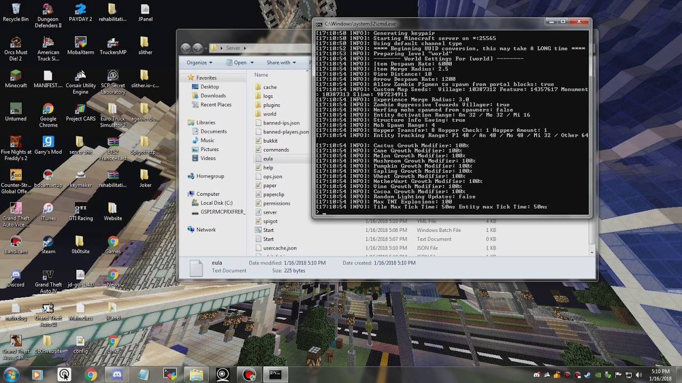This screenshot has width=682, height=383.
Task: Select the plugins folder
Action: [271, 105]
